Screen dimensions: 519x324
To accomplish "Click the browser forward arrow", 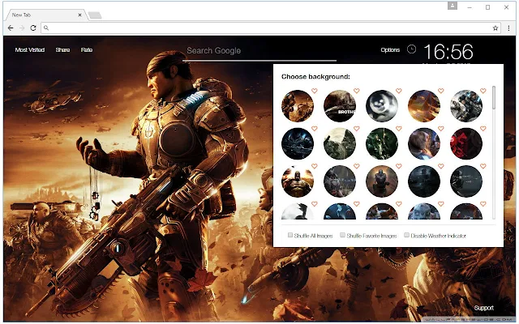I will [22, 28].
